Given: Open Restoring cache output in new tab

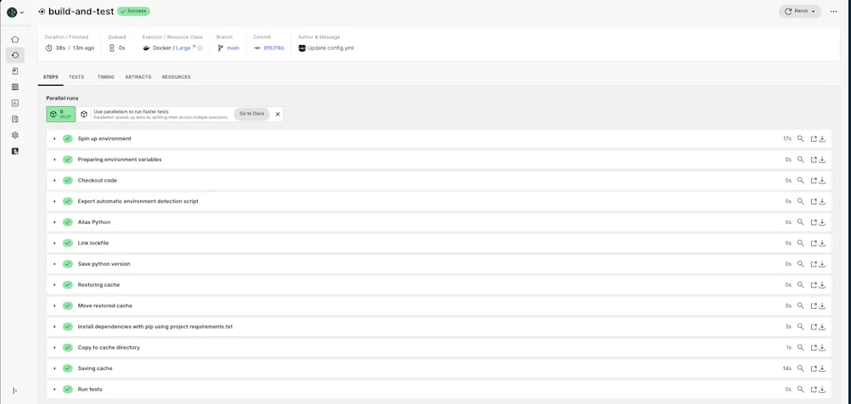Looking at the screenshot, I should click(814, 284).
